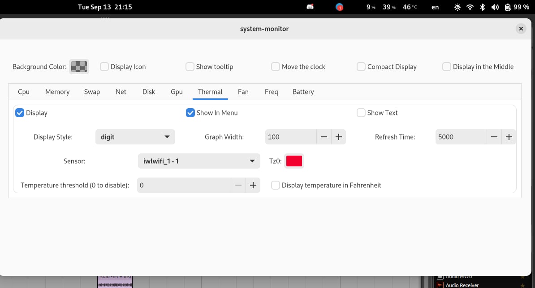Image resolution: width=535 pixels, height=288 pixels.
Task: Open the Swap tab
Action: 92,92
